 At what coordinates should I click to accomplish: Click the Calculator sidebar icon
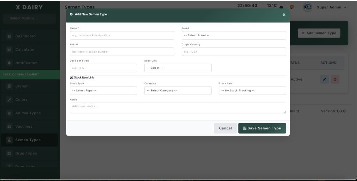click(10, 50)
